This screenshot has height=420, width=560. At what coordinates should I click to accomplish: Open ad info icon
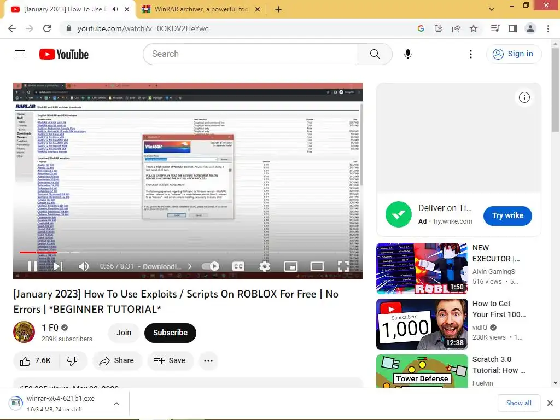click(524, 97)
